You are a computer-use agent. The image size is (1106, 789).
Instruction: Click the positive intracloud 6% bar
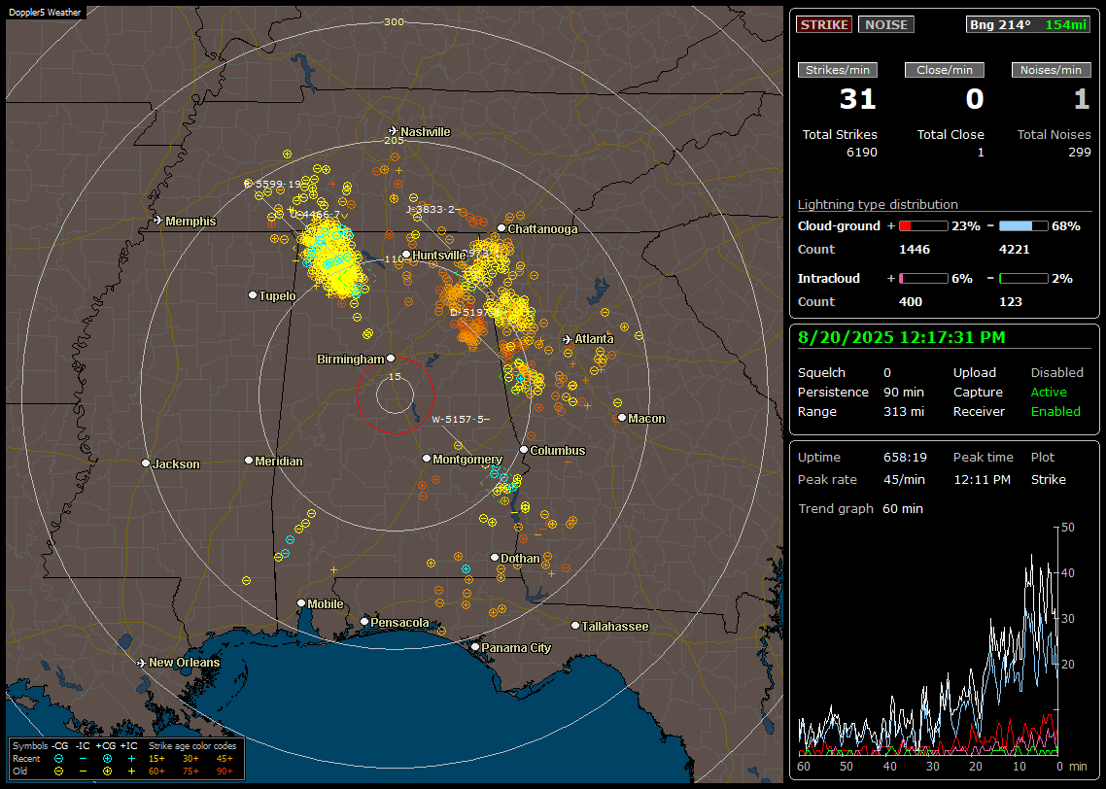pos(923,279)
